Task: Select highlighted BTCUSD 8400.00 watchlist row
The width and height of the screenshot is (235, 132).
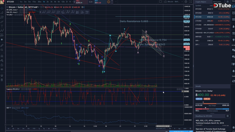Action: coord(212,17)
